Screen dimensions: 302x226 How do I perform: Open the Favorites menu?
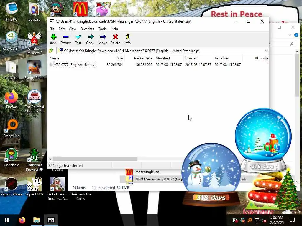point(87,29)
